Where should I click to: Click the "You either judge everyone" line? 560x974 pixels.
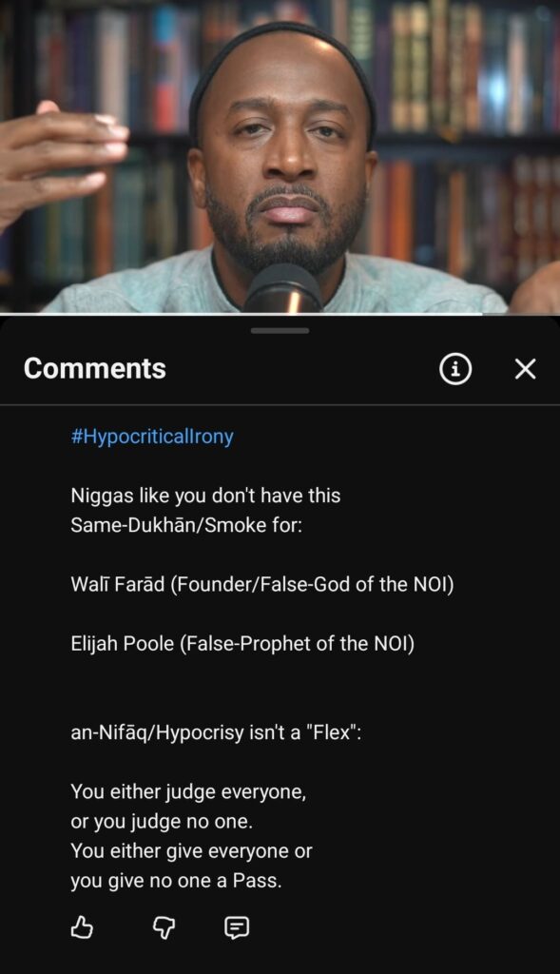188,792
